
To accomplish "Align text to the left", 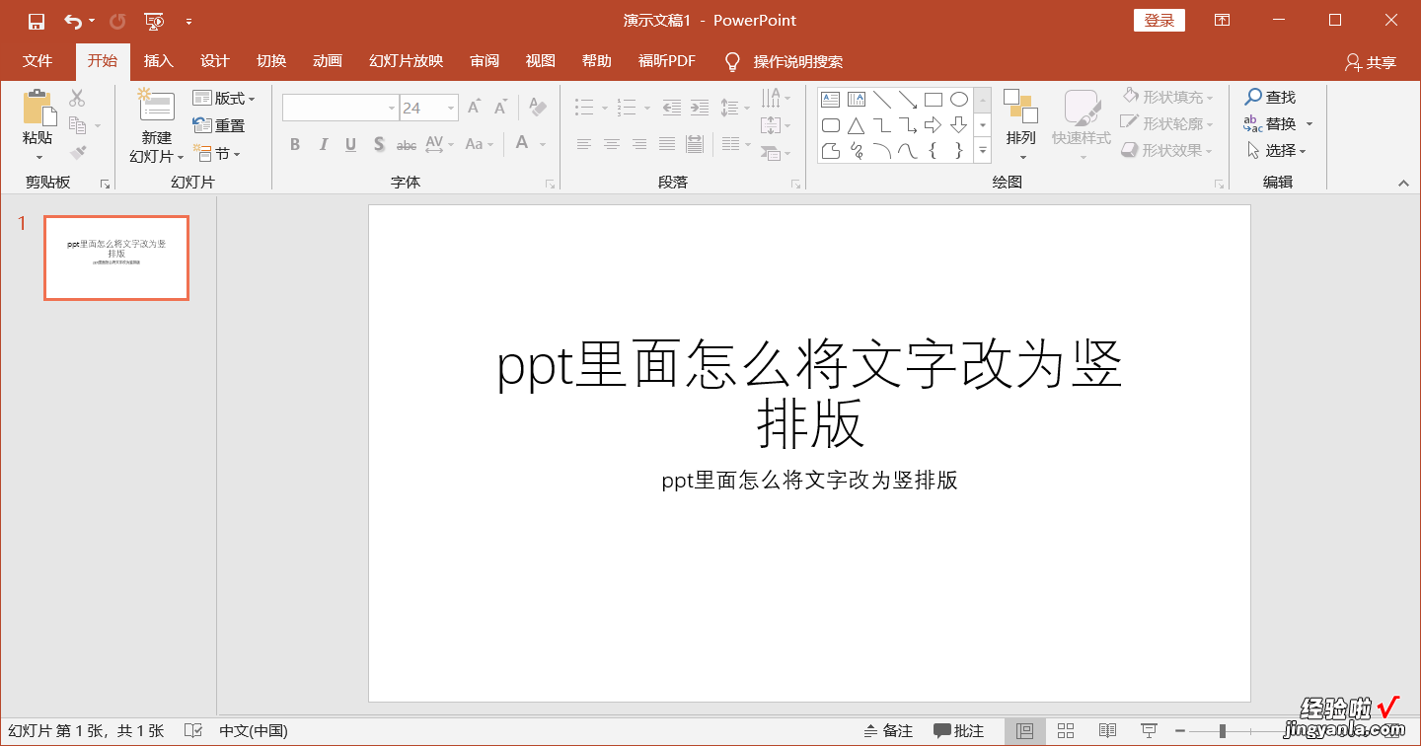I will (584, 144).
